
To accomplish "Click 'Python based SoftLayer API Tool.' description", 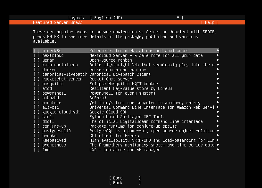I will [127, 117].
